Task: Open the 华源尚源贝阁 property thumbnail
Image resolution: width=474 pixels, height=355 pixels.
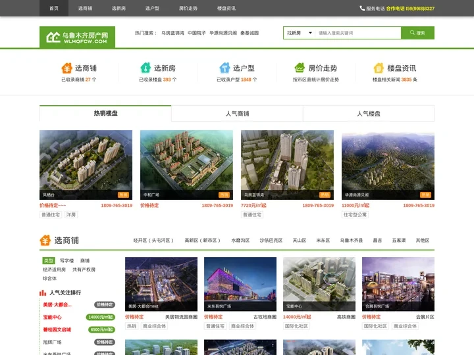Action: point(388,165)
